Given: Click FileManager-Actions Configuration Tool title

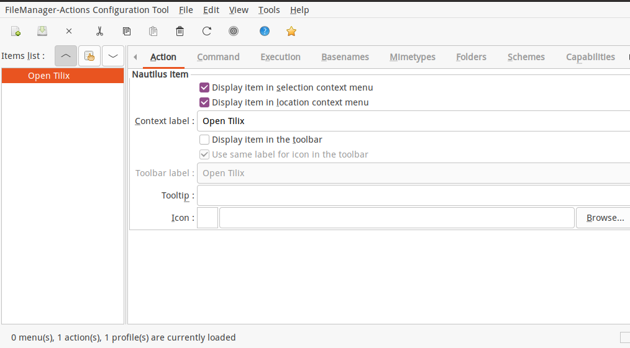Looking at the screenshot, I should 87,10.
